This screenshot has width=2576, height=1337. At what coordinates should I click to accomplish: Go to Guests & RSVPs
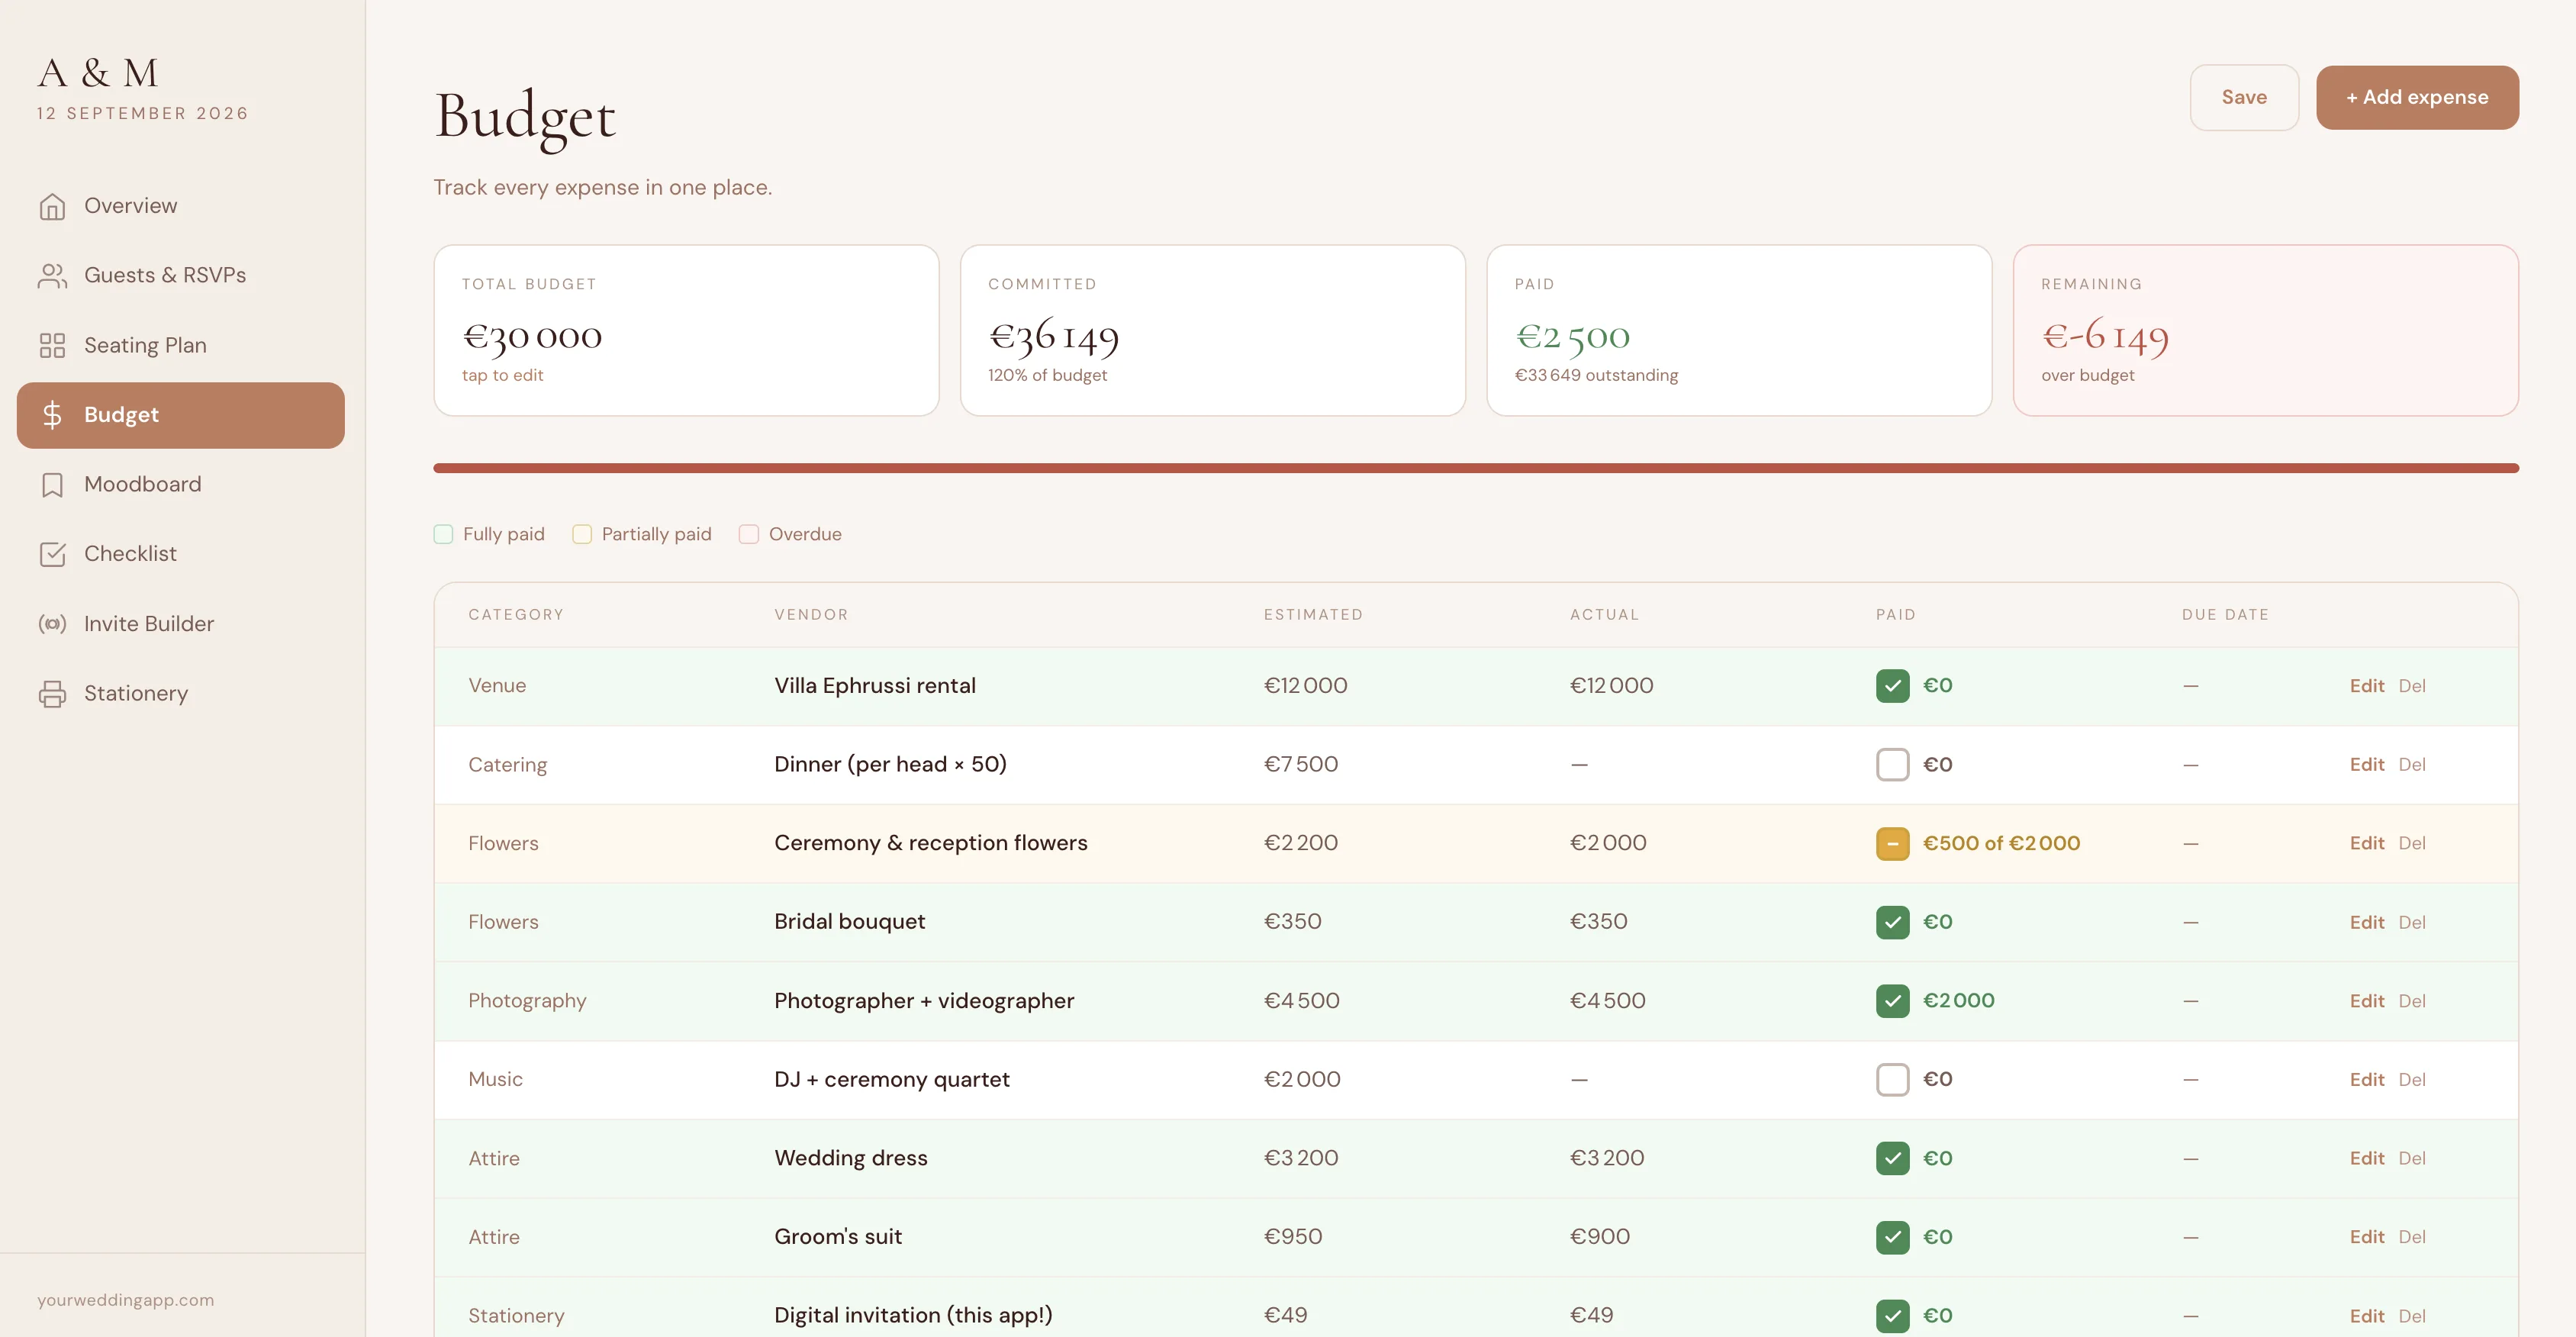pyautogui.click(x=181, y=276)
